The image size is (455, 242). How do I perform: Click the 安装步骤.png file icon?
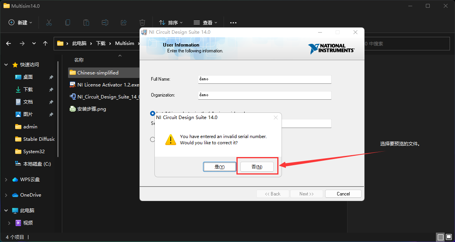[73, 109]
